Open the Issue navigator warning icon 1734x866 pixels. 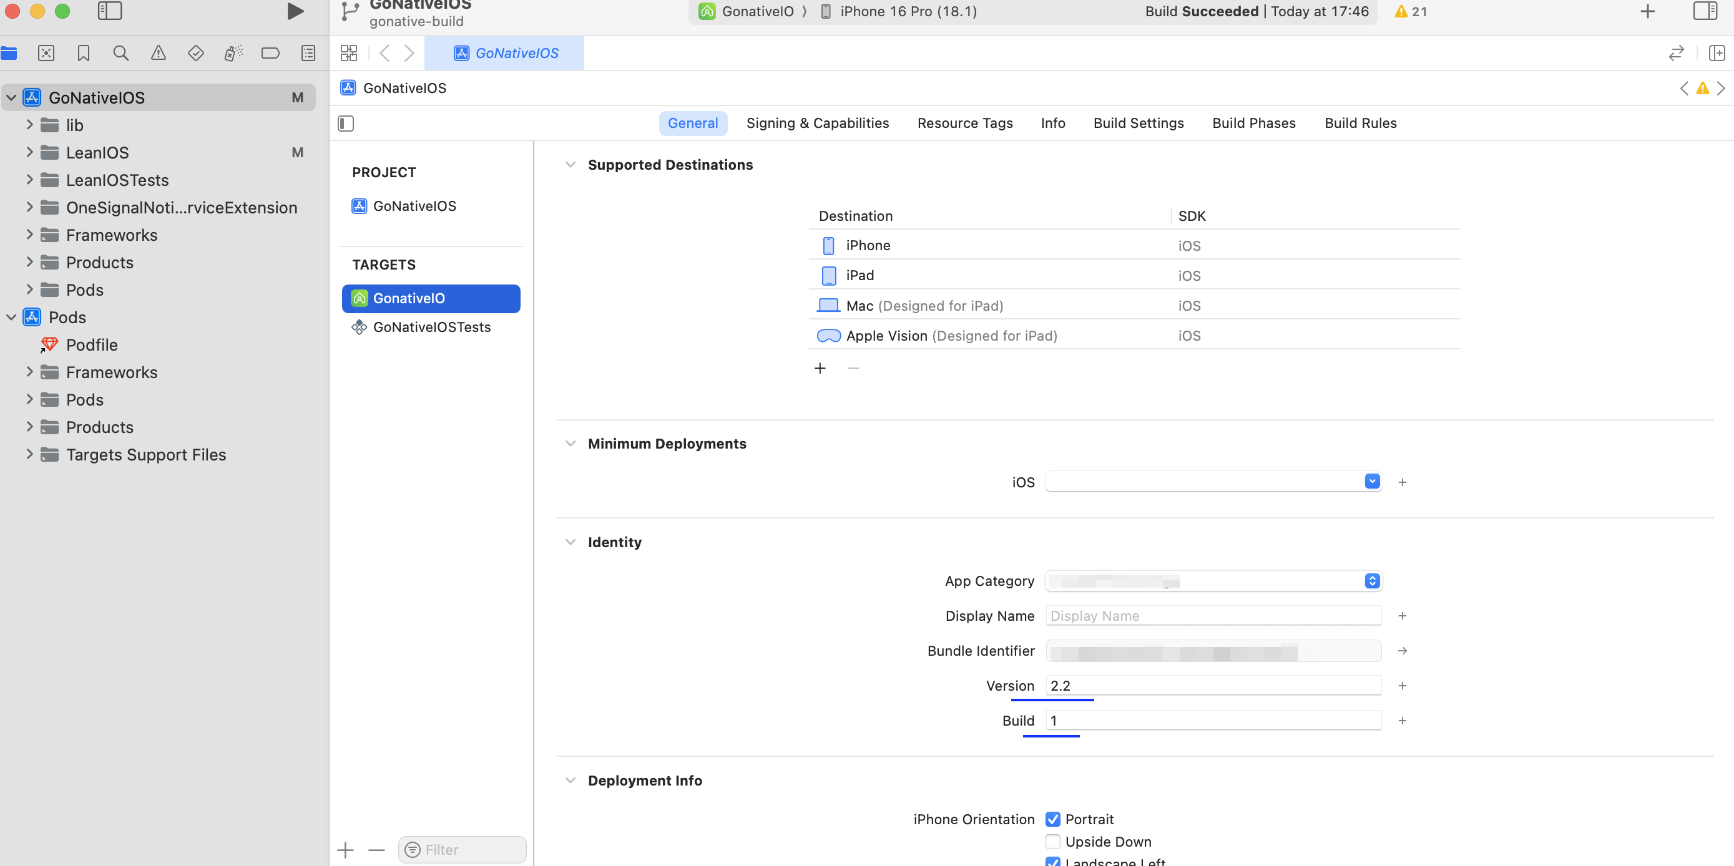coord(158,53)
